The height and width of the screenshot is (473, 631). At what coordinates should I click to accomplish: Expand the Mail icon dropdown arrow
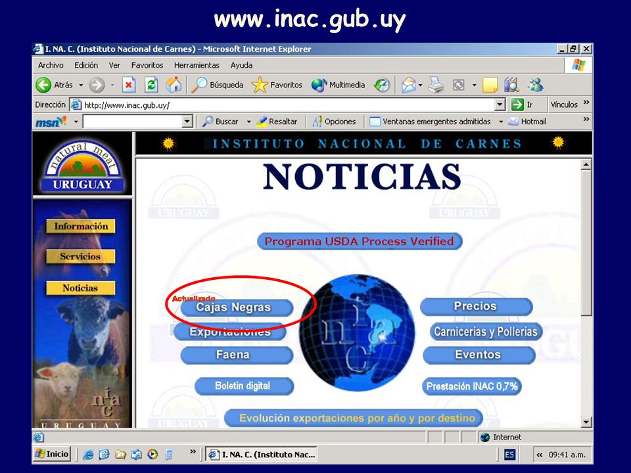tap(421, 85)
